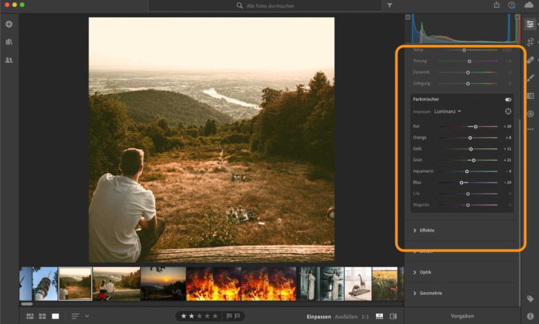Select the Healing Brush tool
The height and width of the screenshot is (324, 539).
point(530,60)
